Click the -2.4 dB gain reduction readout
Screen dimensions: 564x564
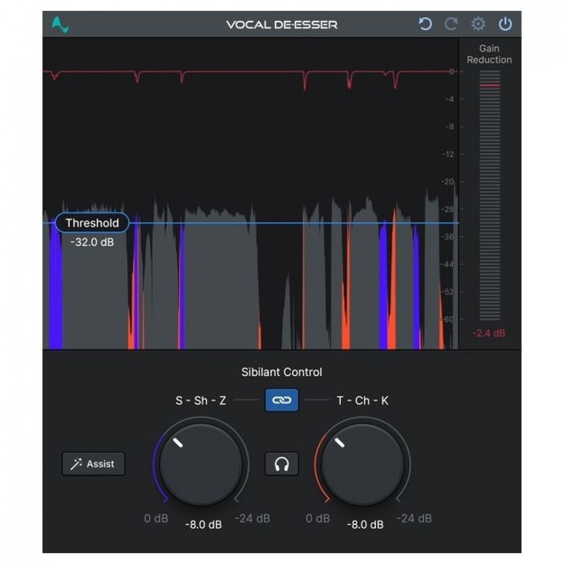tap(489, 333)
